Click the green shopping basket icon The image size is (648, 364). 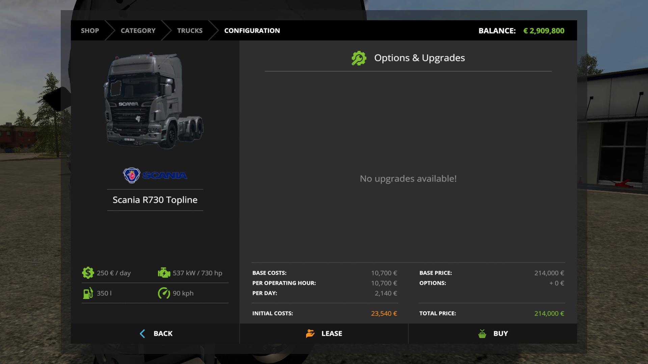pyautogui.click(x=482, y=334)
